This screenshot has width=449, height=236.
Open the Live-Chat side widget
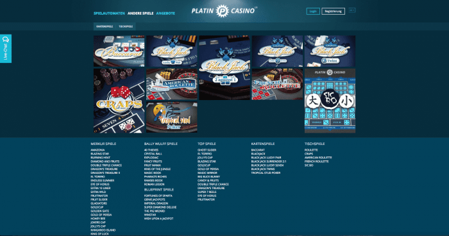(6, 48)
